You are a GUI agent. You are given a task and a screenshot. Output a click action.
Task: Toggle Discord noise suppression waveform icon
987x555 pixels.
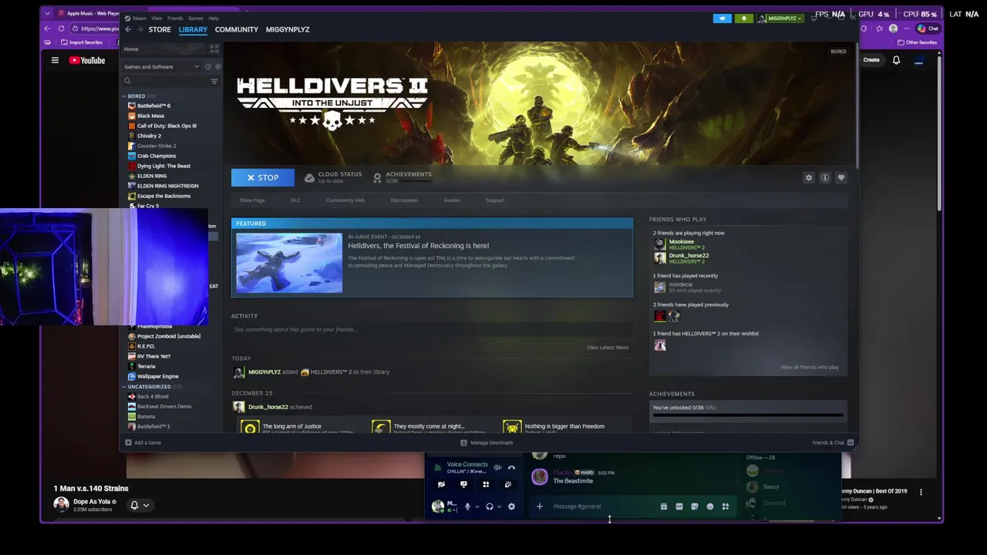[x=497, y=467]
